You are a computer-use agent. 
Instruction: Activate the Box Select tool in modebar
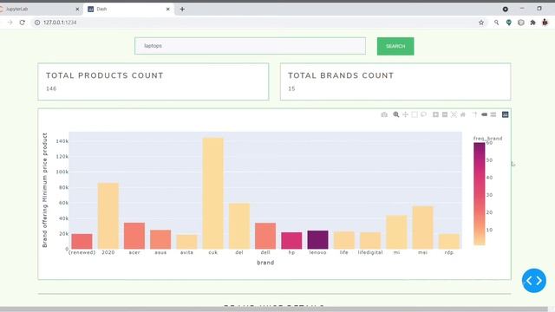[x=415, y=114]
